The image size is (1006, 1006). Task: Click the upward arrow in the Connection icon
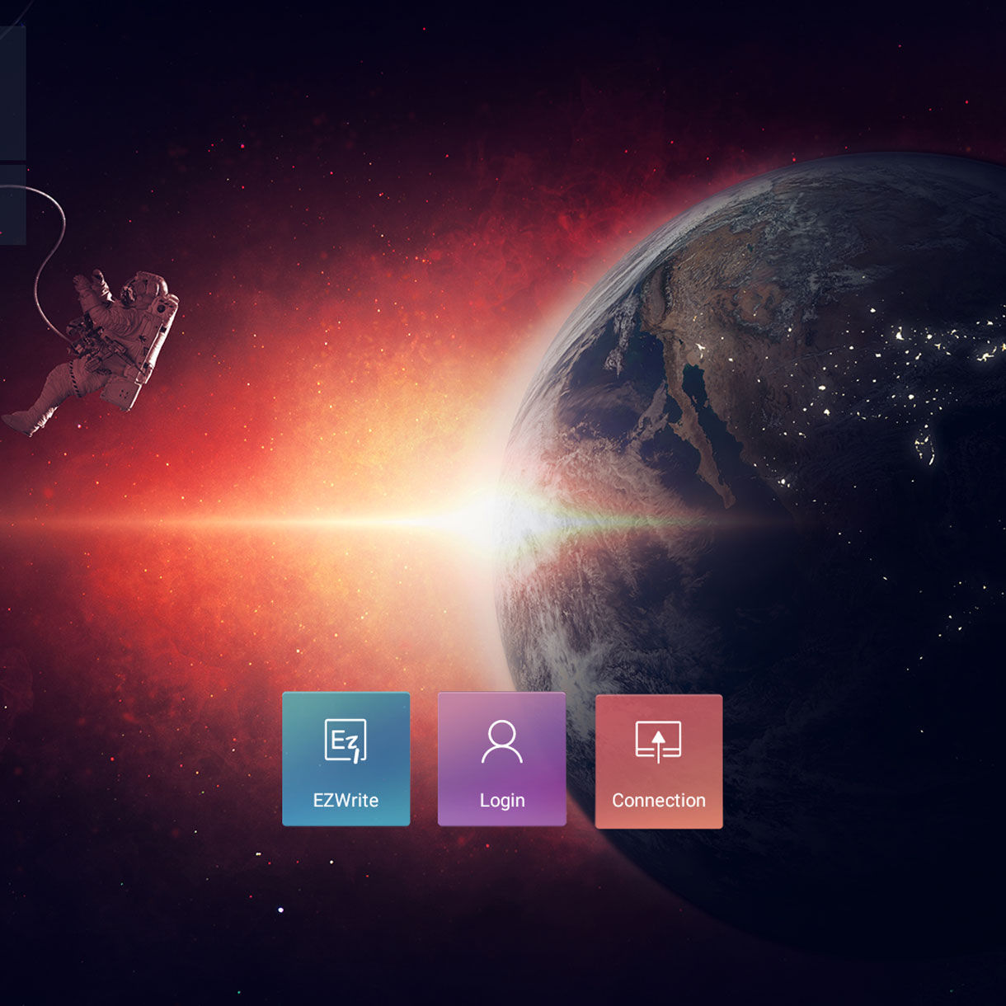(x=658, y=740)
